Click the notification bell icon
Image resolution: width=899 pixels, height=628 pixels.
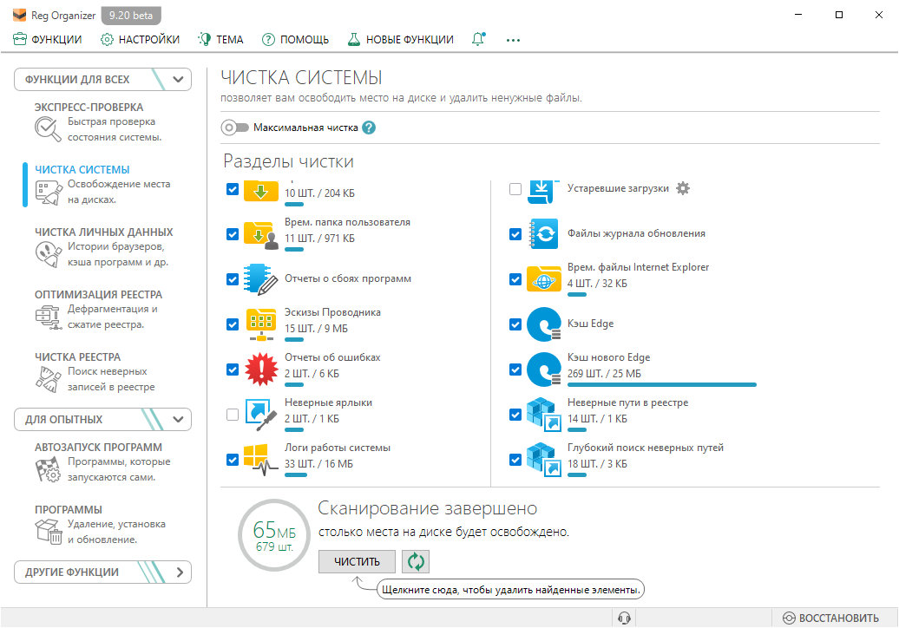pyautogui.click(x=478, y=39)
